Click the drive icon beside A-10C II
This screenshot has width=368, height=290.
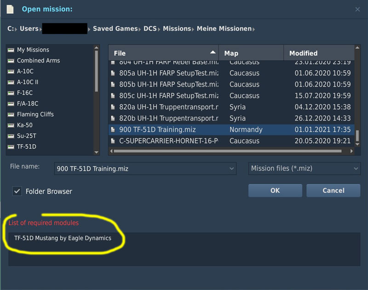[11, 82]
